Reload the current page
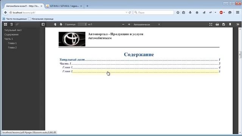 (130, 12)
